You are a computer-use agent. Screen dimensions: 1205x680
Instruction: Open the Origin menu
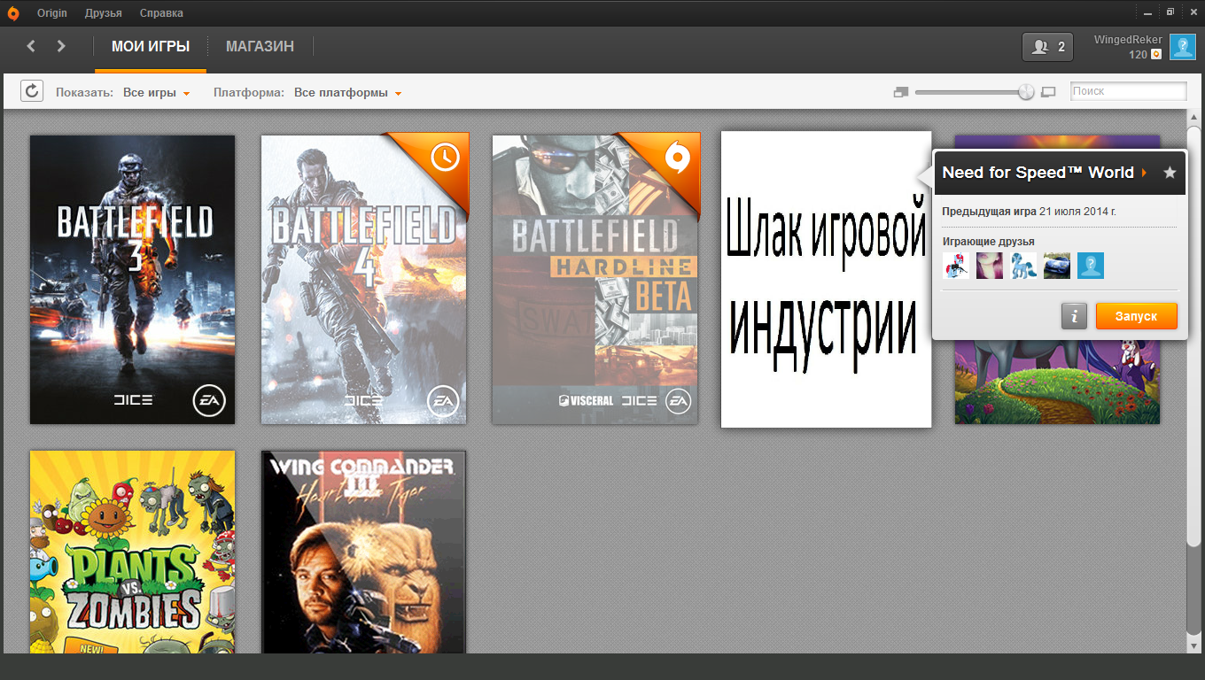pyautogui.click(x=52, y=13)
